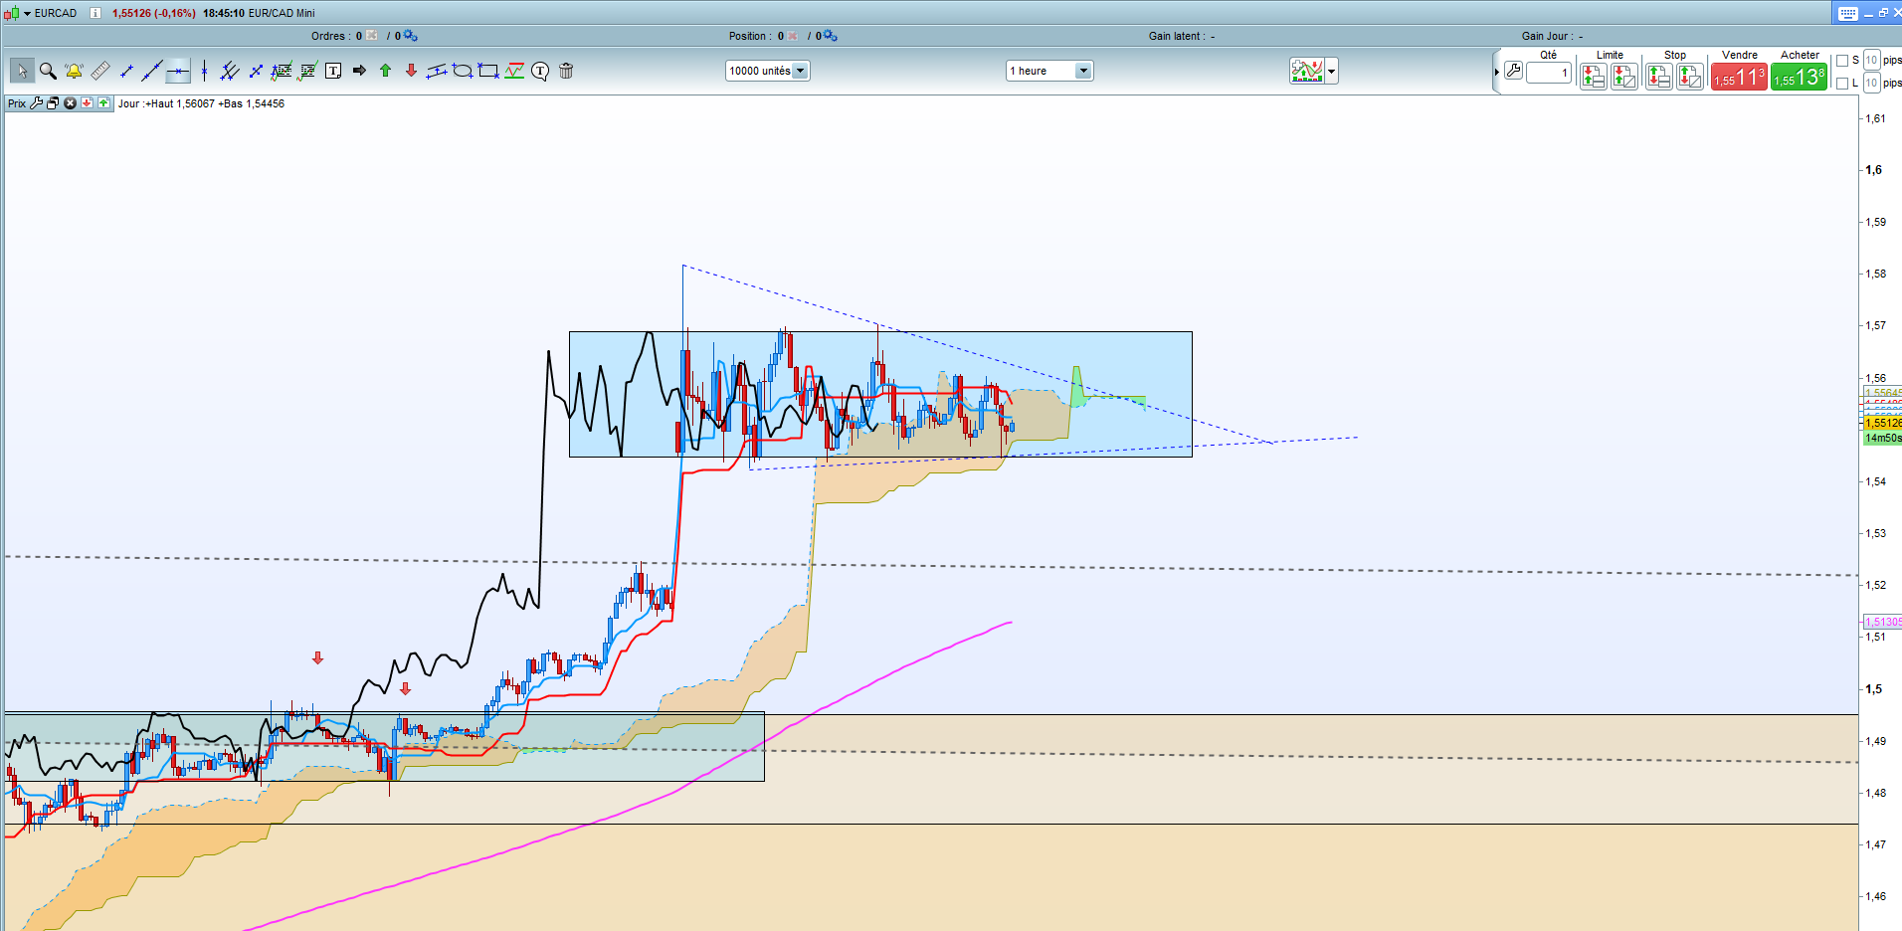1902x931 pixels.
Task: Open Position settings gear icon
Action: pyautogui.click(x=831, y=36)
